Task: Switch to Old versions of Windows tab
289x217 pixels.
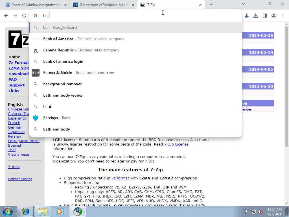Action: point(104,5)
